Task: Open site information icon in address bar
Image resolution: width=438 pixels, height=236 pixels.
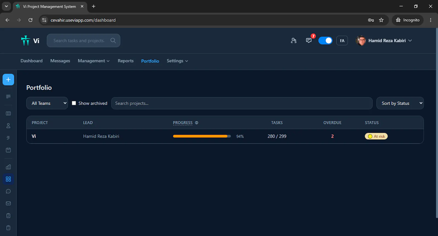Action: [x=44, y=20]
